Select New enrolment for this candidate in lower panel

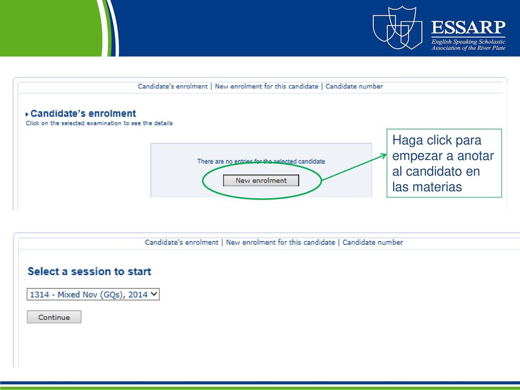coord(280,242)
